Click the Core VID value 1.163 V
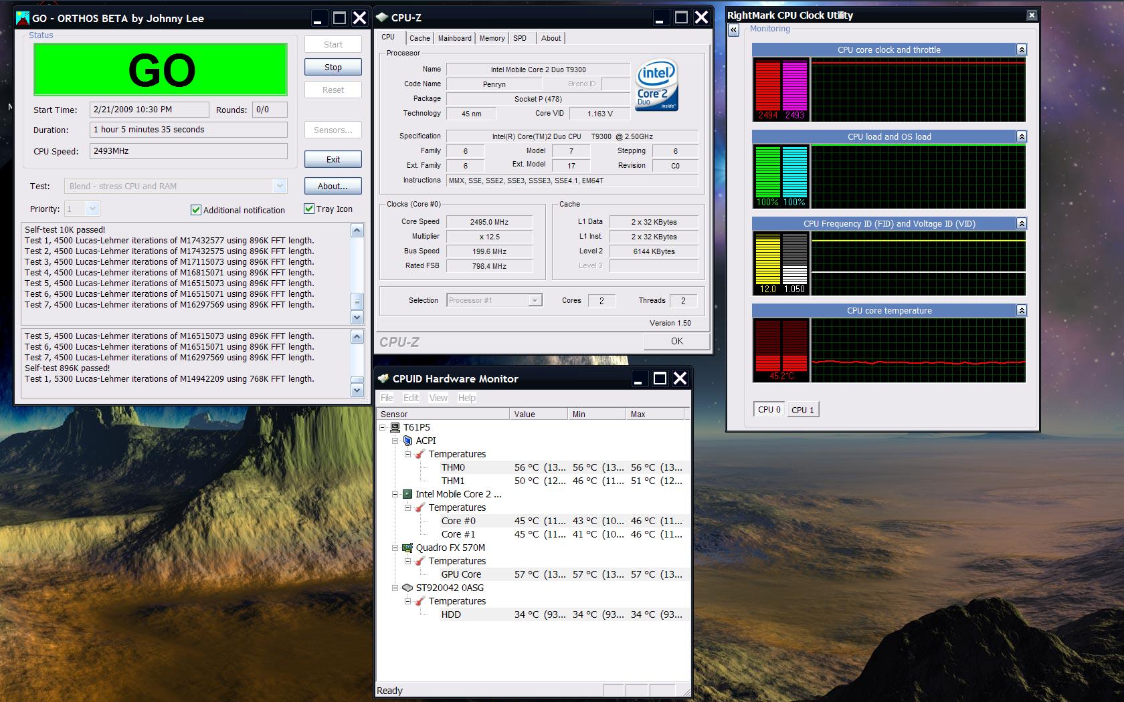1124x702 pixels. 600,114
